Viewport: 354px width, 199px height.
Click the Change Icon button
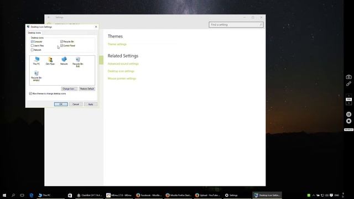point(69,88)
